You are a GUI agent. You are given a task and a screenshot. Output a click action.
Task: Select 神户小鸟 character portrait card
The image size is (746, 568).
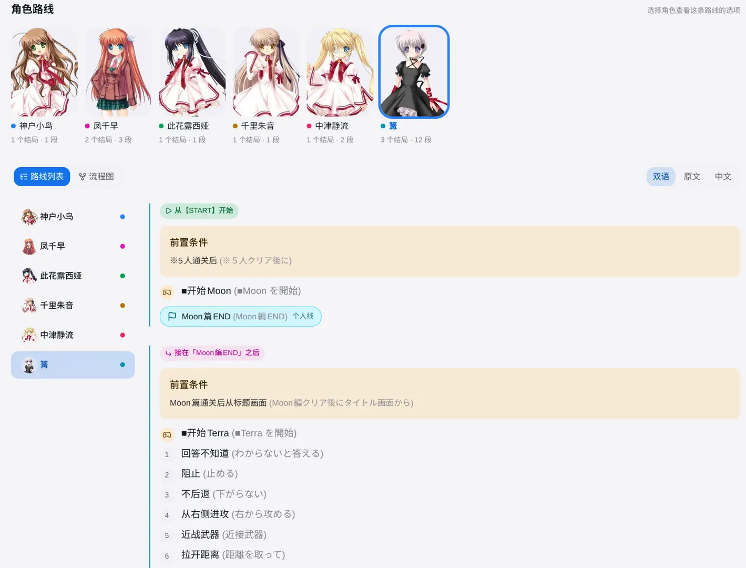pos(44,85)
